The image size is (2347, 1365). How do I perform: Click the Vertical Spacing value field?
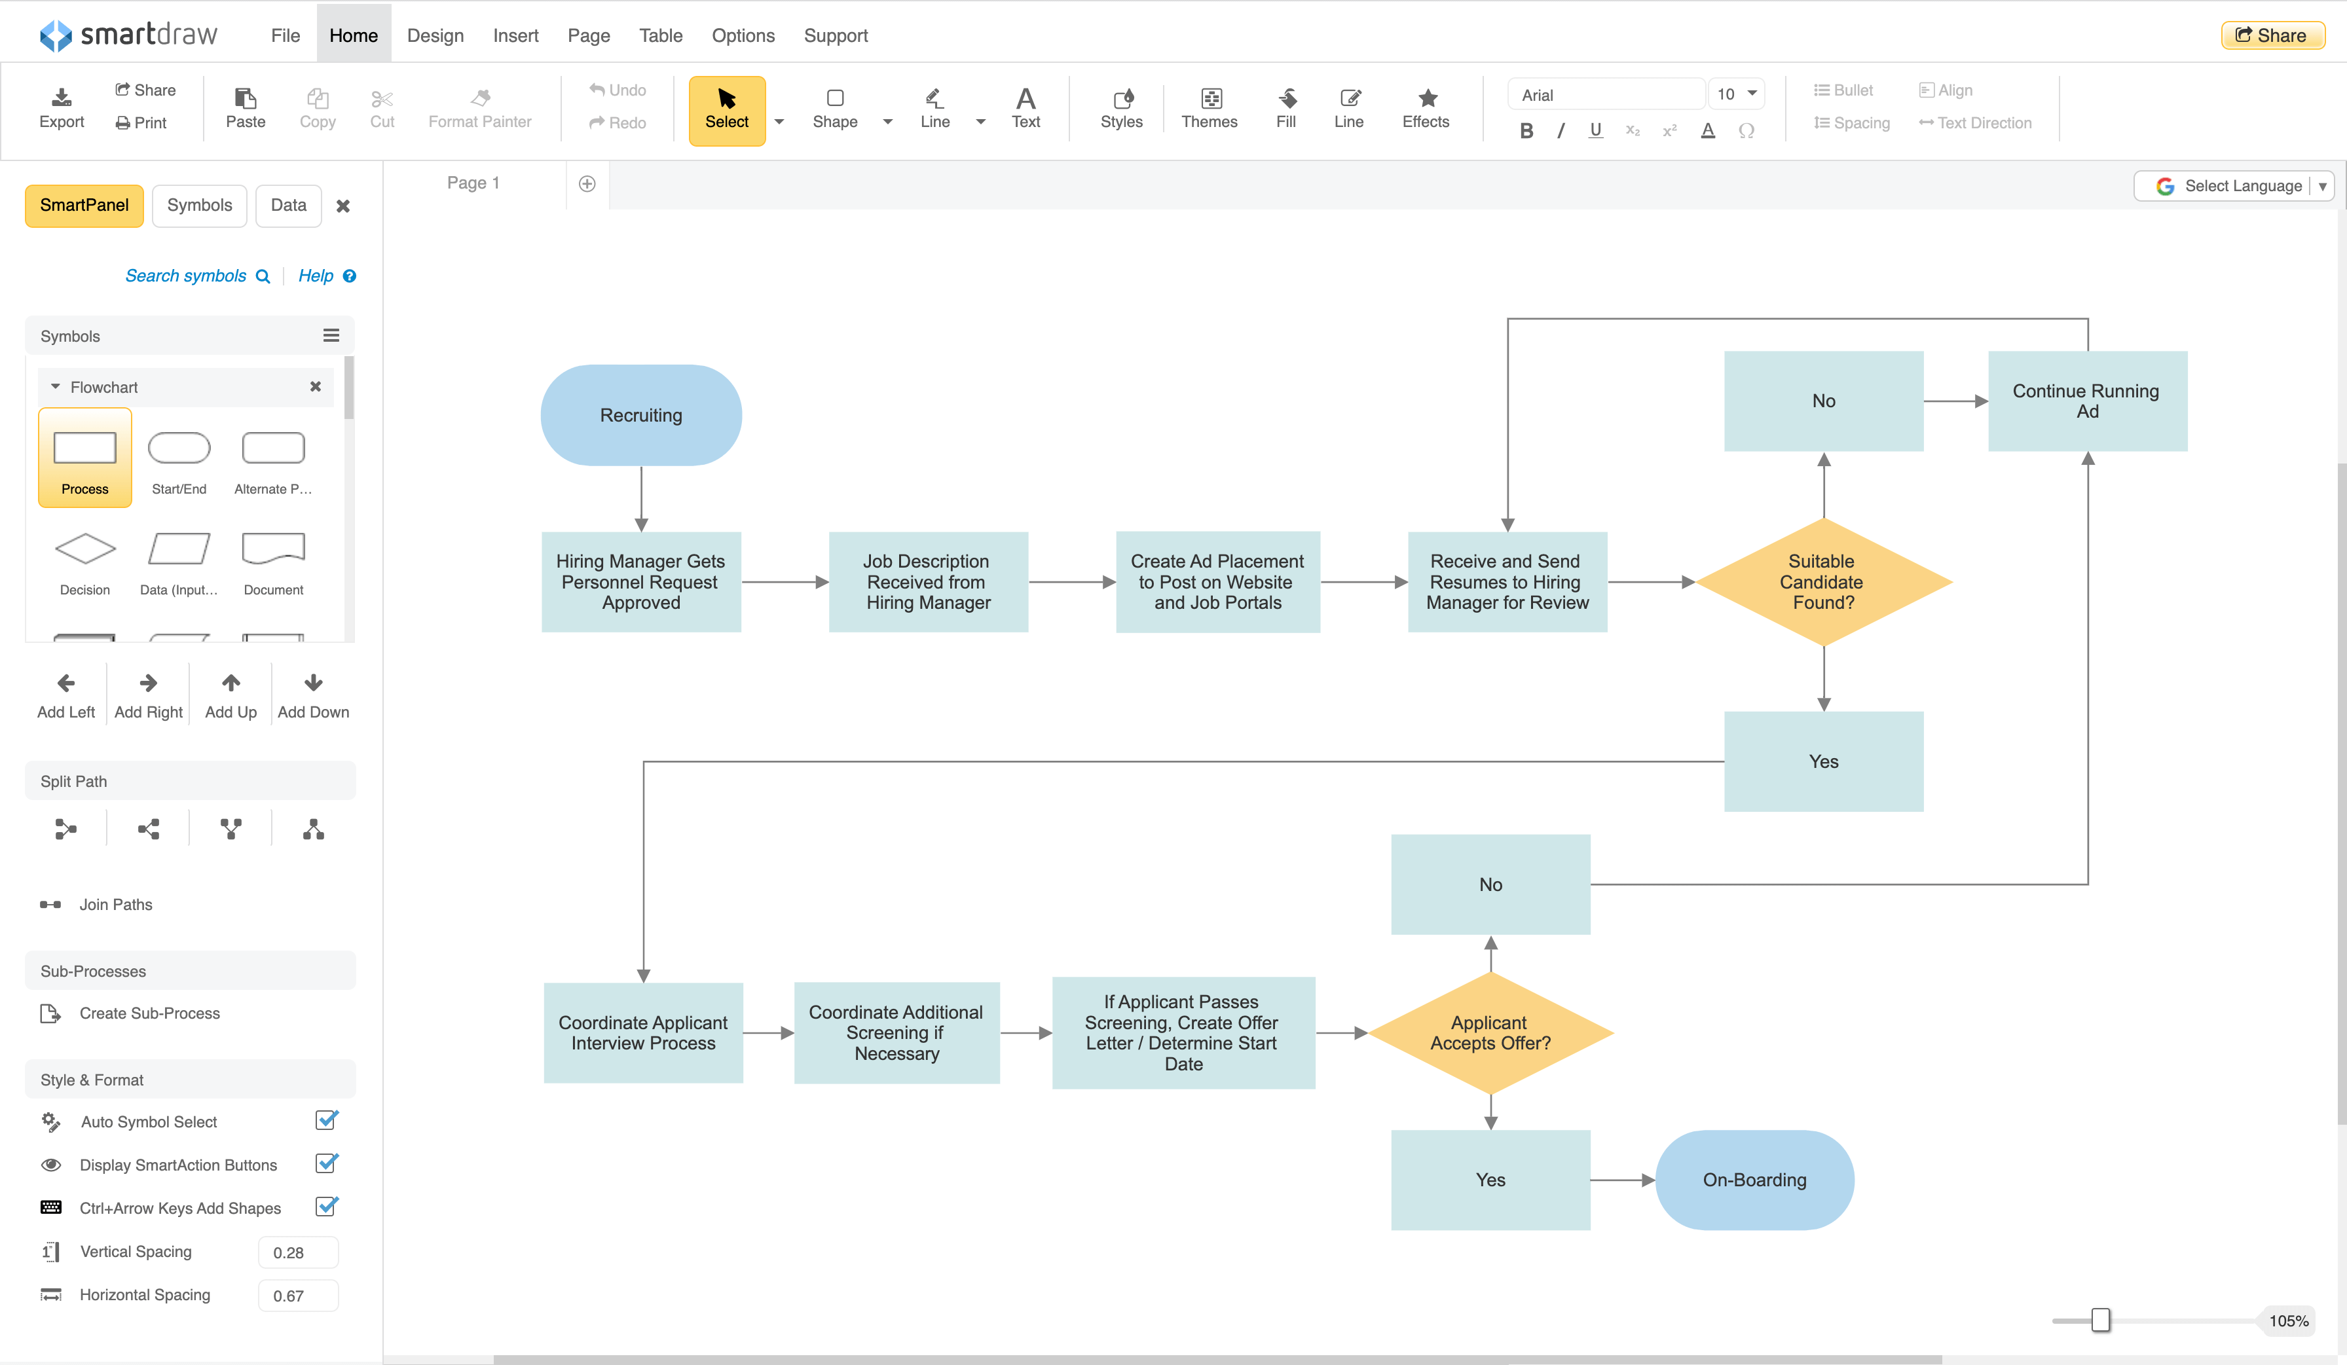(298, 1252)
